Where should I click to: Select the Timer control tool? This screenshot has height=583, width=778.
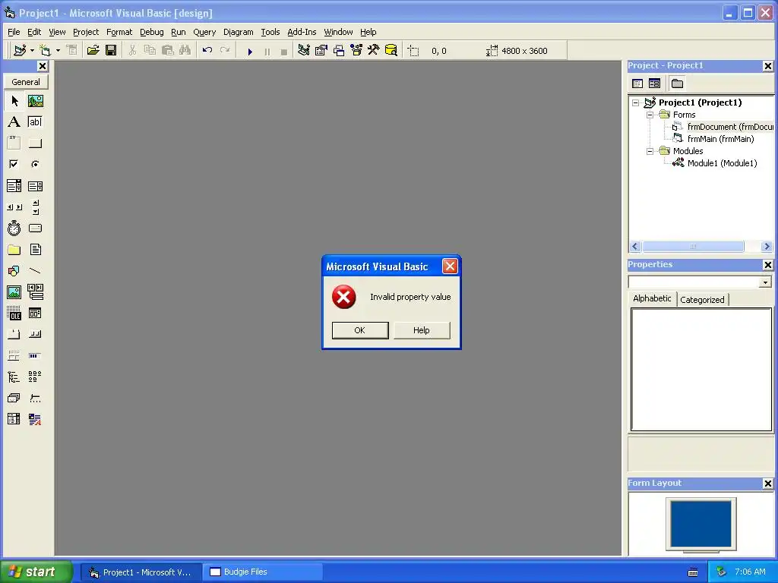click(14, 228)
